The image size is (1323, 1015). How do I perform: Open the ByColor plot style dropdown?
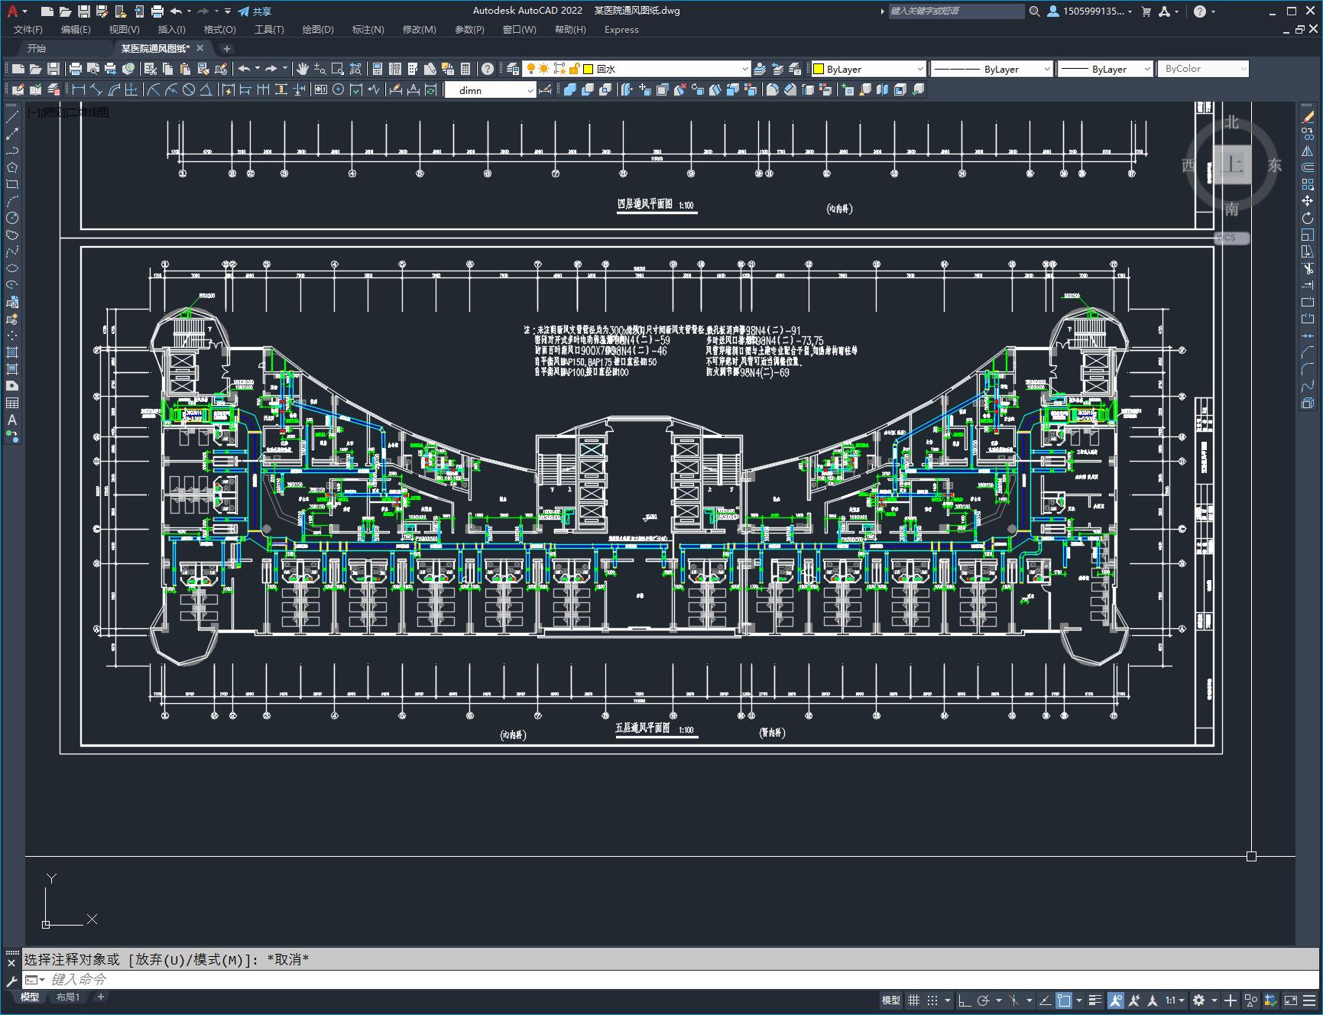[x=1203, y=69]
